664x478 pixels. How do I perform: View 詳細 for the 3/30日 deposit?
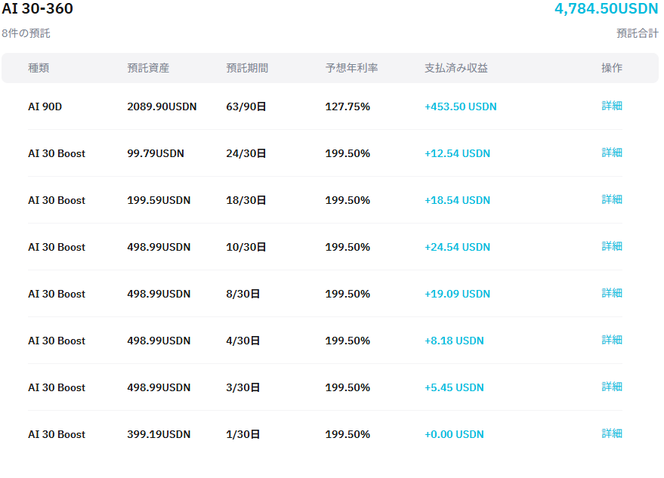tap(612, 387)
